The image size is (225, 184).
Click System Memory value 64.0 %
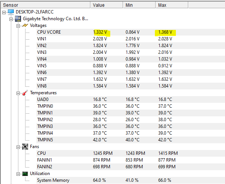99,180
